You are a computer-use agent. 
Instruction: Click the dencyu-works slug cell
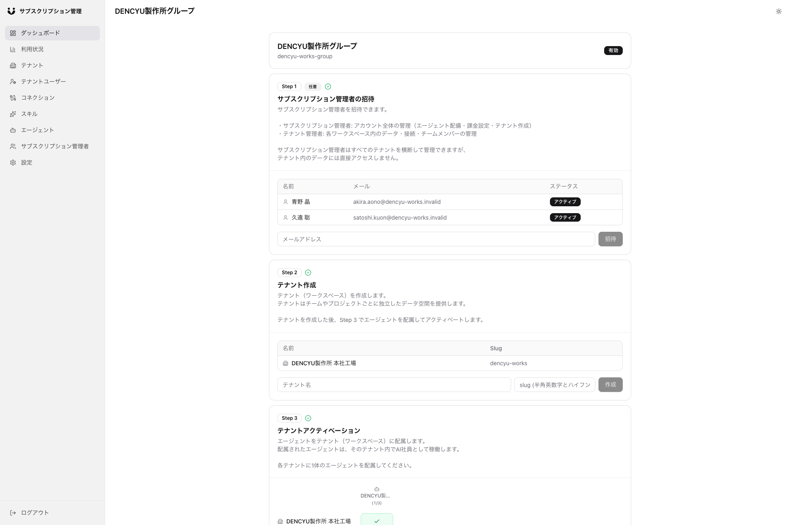pyautogui.click(x=508, y=363)
